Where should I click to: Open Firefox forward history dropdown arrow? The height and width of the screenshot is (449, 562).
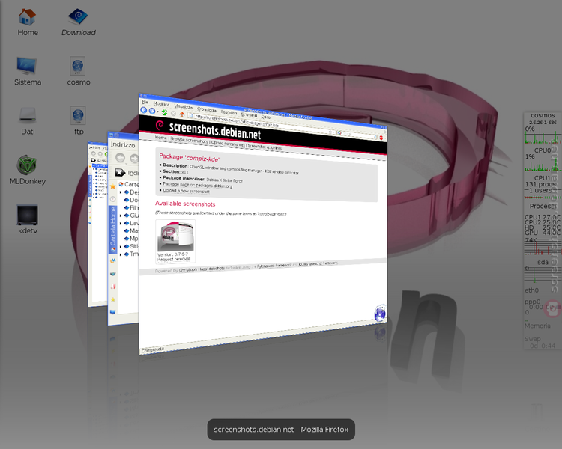pyautogui.click(x=157, y=112)
